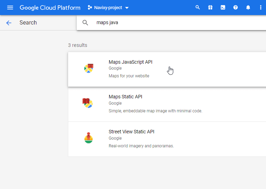The width and height of the screenshot is (266, 189).
Task: Open the hamburger navigation menu
Action: [x=10, y=8]
